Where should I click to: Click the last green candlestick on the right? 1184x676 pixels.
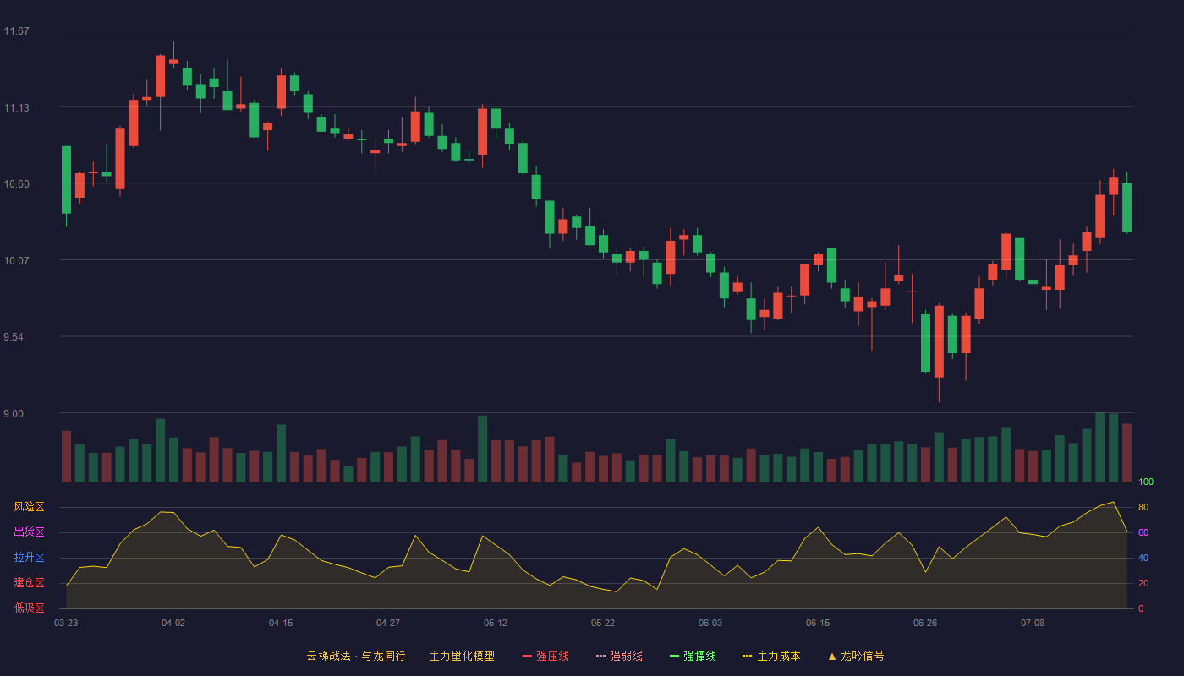(1126, 208)
